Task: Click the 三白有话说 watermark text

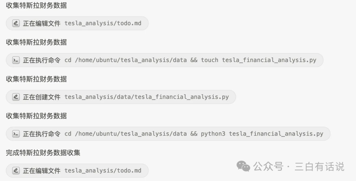Action: pyautogui.click(x=319, y=167)
